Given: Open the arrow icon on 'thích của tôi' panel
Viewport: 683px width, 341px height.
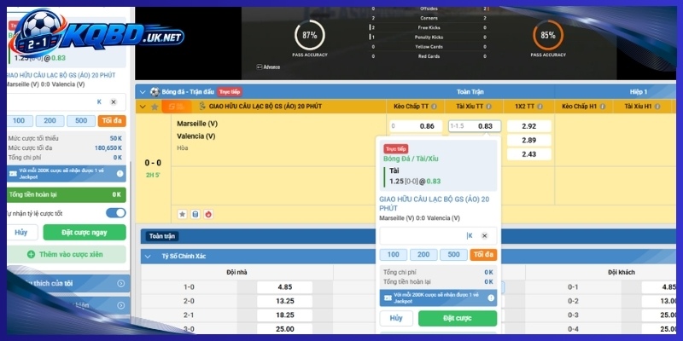Looking at the screenshot, I should (x=120, y=284).
